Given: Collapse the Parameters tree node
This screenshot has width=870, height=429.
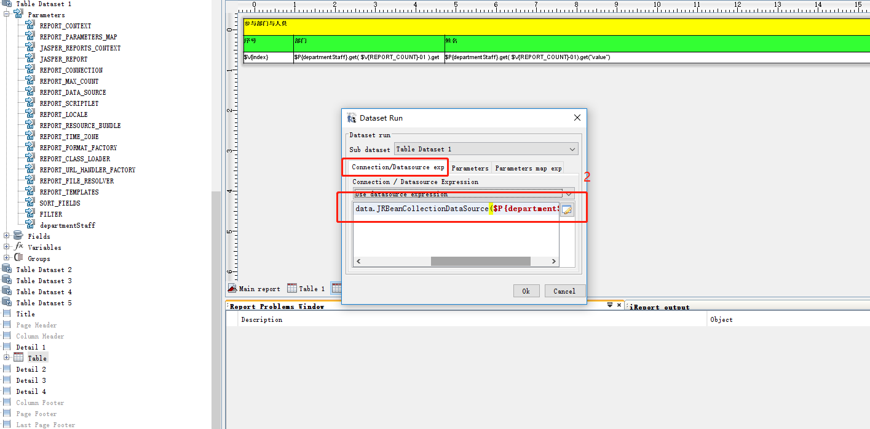Looking at the screenshot, I should pyautogui.click(x=7, y=15).
